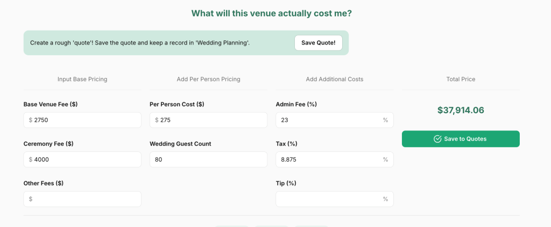551x227 pixels.
Task: Click the percent symbol in Admin Fee
Action: 385,120
